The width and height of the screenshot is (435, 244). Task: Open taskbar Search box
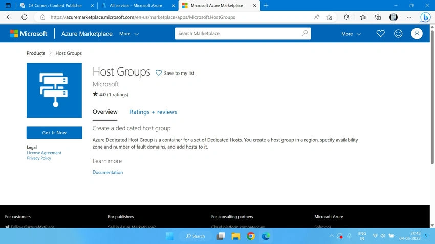coord(195,236)
